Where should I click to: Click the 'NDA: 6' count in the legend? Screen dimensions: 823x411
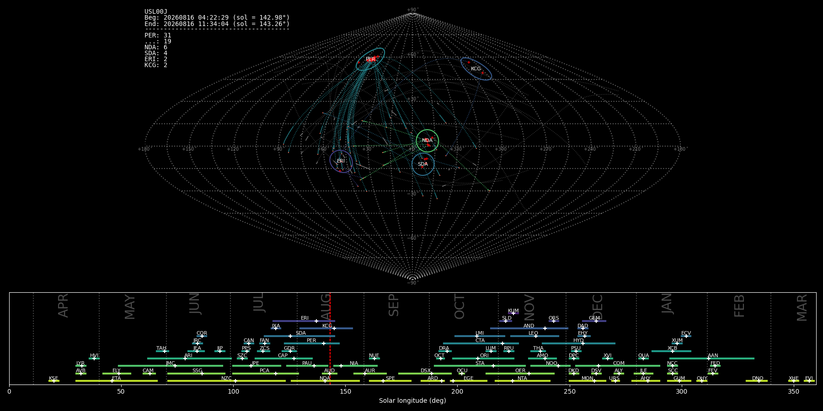(156, 47)
